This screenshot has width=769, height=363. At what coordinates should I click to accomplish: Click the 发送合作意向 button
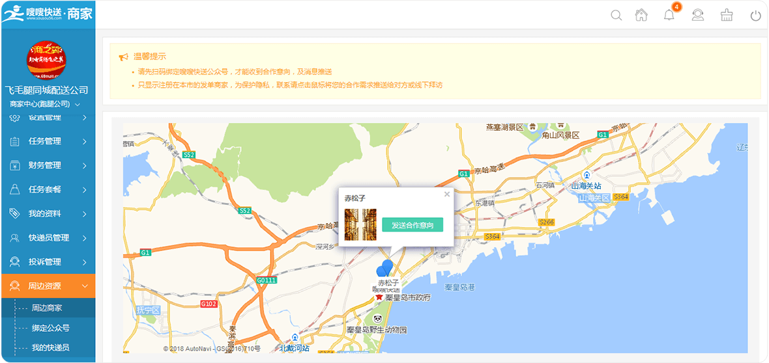[x=413, y=225]
